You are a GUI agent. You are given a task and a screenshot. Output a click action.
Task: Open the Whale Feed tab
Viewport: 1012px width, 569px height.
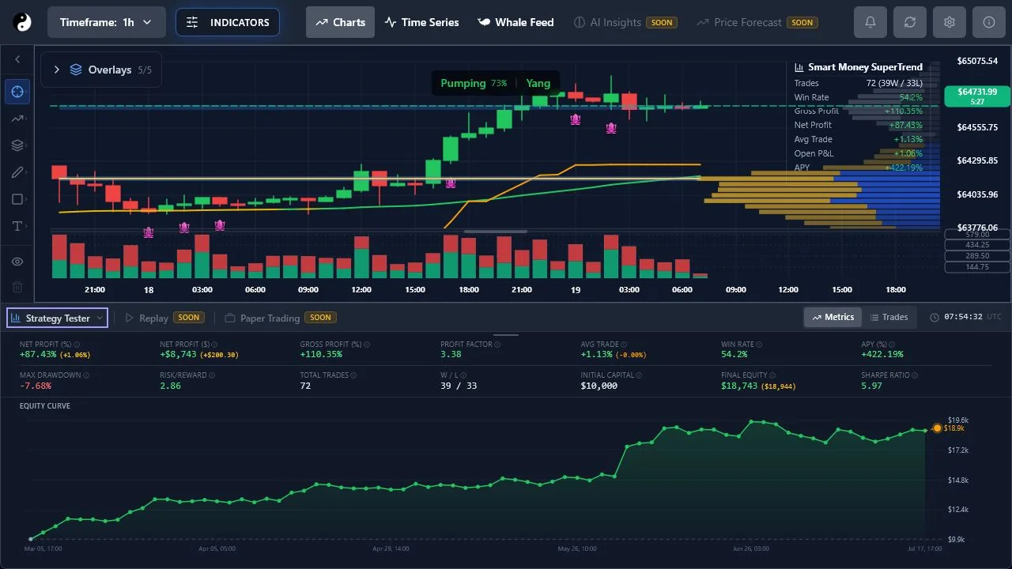[x=516, y=22]
